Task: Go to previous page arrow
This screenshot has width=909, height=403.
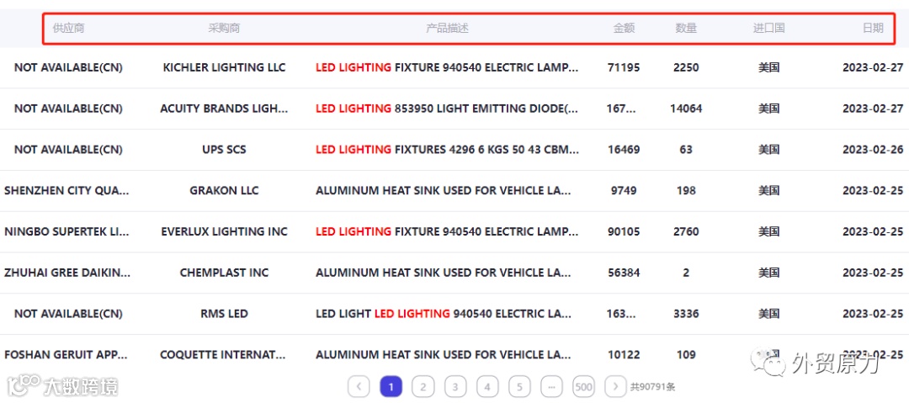Action: 359,387
